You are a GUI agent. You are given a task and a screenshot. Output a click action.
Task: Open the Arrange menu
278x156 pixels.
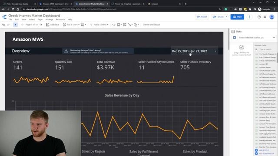49,19
